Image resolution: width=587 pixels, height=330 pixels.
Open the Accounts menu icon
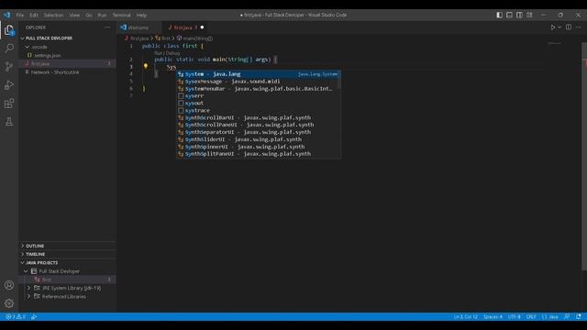9,285
